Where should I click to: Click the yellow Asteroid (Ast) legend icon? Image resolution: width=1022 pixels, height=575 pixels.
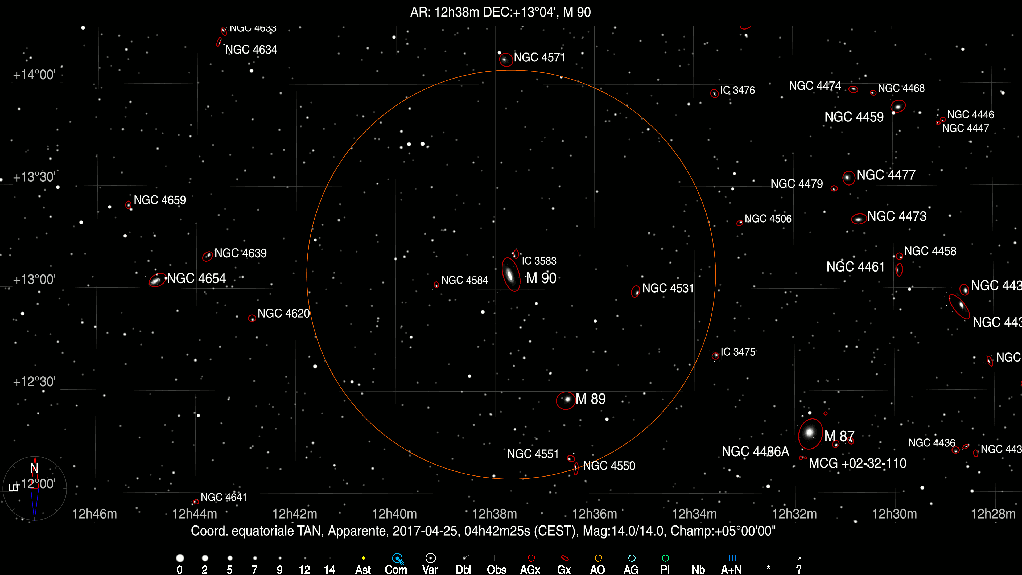tap(363, 558)
